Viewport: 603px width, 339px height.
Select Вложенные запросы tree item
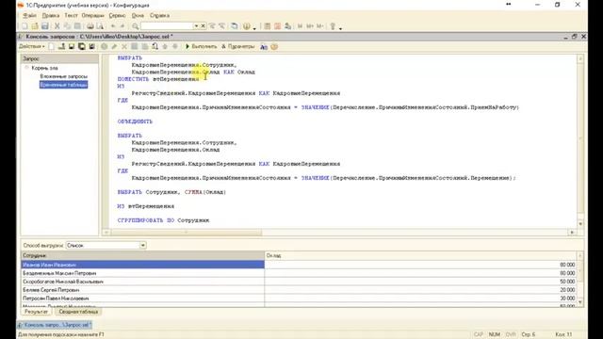coord(64,76)
